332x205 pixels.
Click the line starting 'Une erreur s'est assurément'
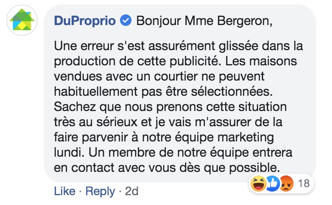pyautogui.click(x=179, y=46)
